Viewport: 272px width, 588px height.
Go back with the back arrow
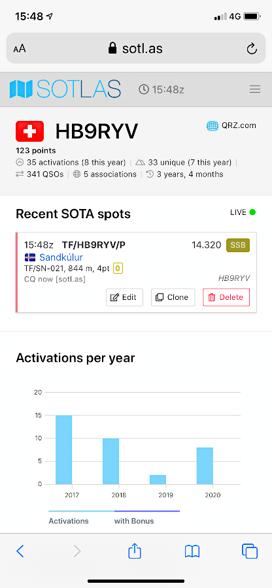pos(20,551)
